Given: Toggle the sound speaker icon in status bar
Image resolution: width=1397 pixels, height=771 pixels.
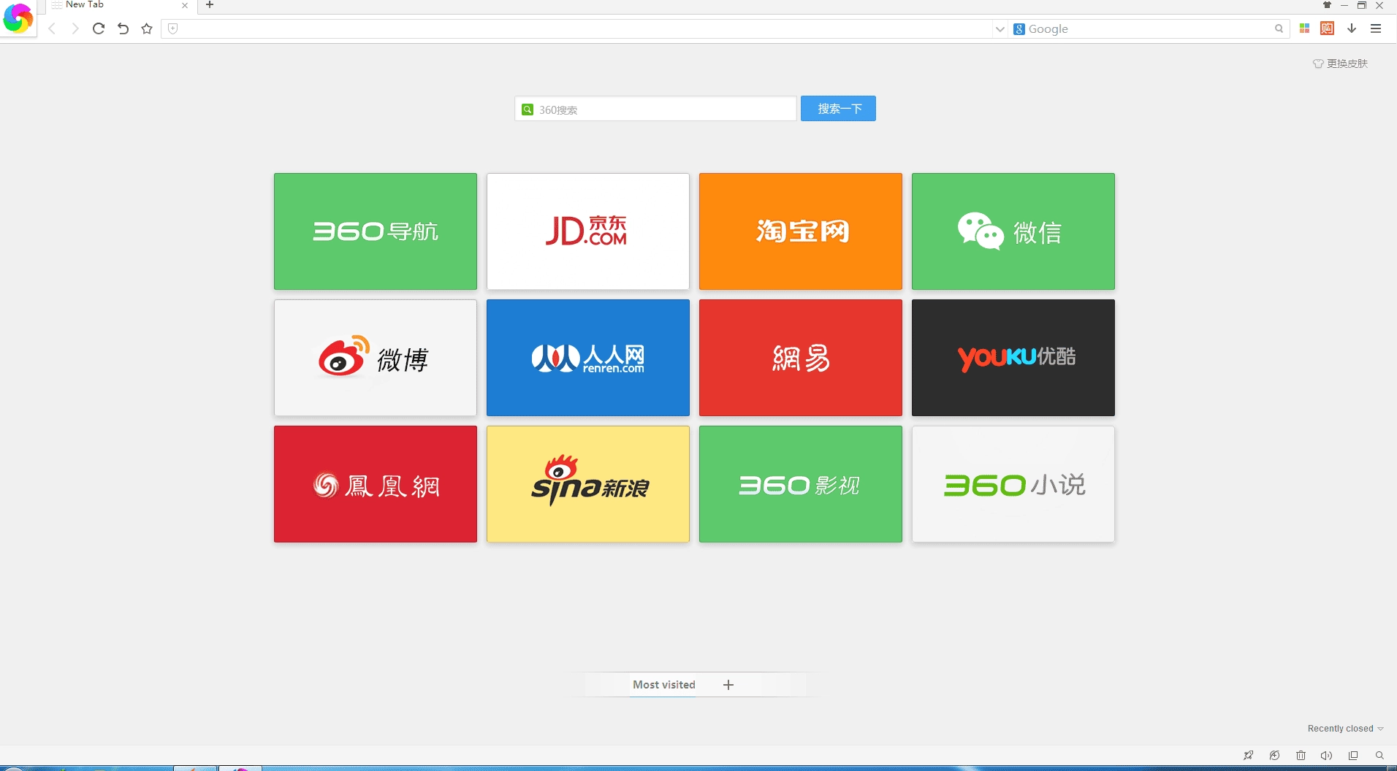Looking at the screenshot, I should pos(1327,756).
